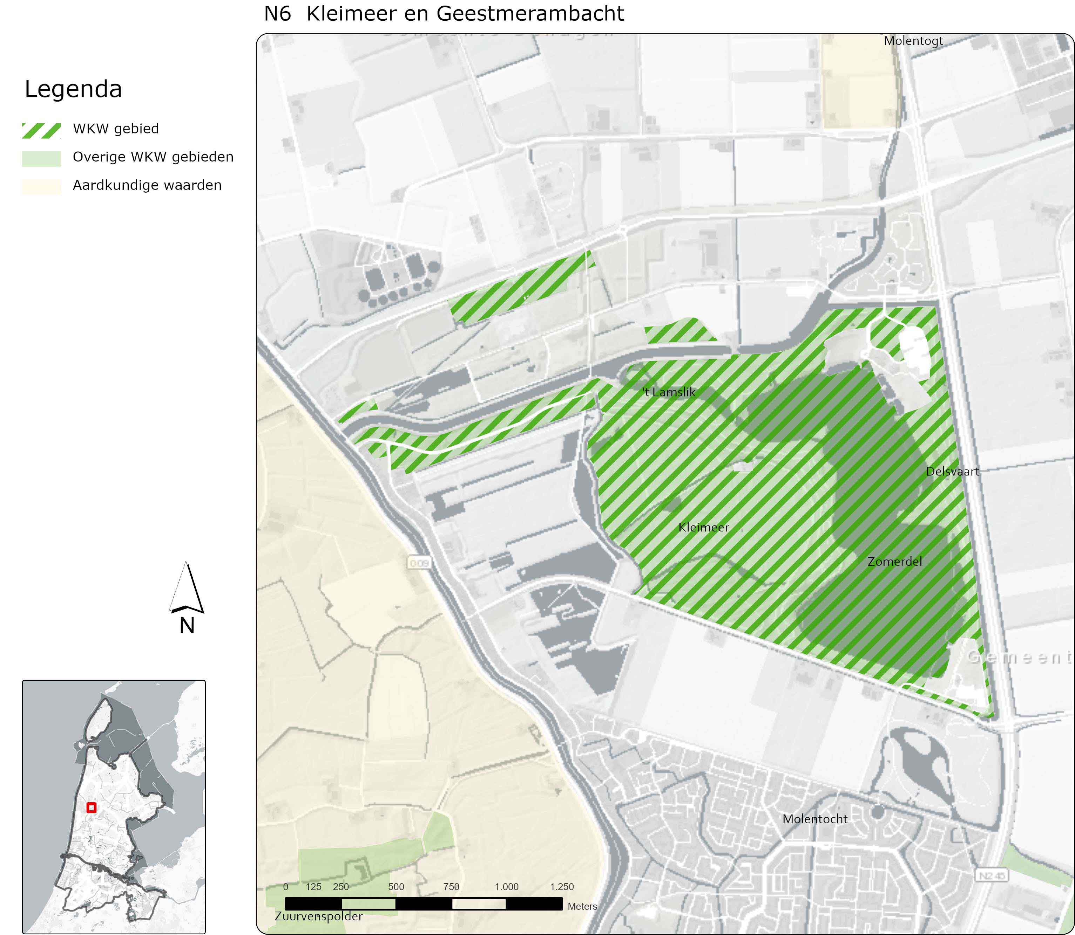Click the Zomerdel lake label

pyautogui.click(x=894, y=562)
